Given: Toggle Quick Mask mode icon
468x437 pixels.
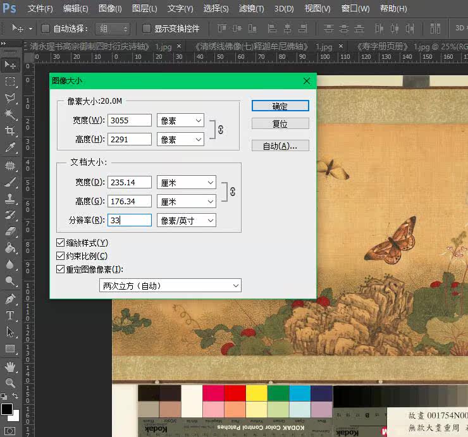Looking at the screenshot, I should point(9,431).
